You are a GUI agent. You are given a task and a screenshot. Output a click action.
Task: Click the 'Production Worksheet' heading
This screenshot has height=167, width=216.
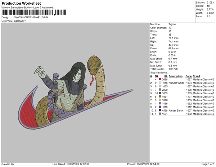point(21,3)
